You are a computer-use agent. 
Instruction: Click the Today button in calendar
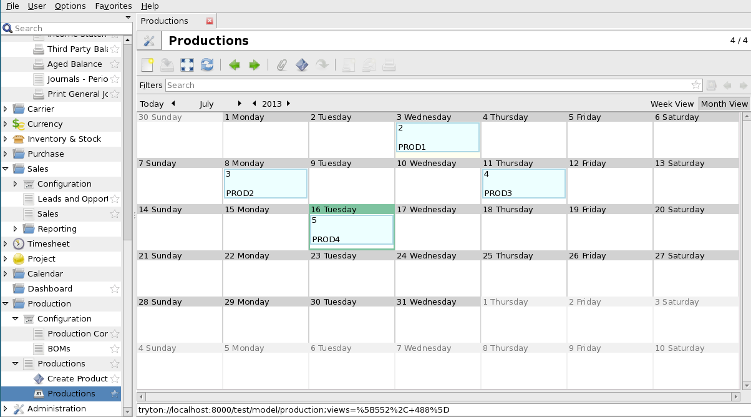(152, 104)
